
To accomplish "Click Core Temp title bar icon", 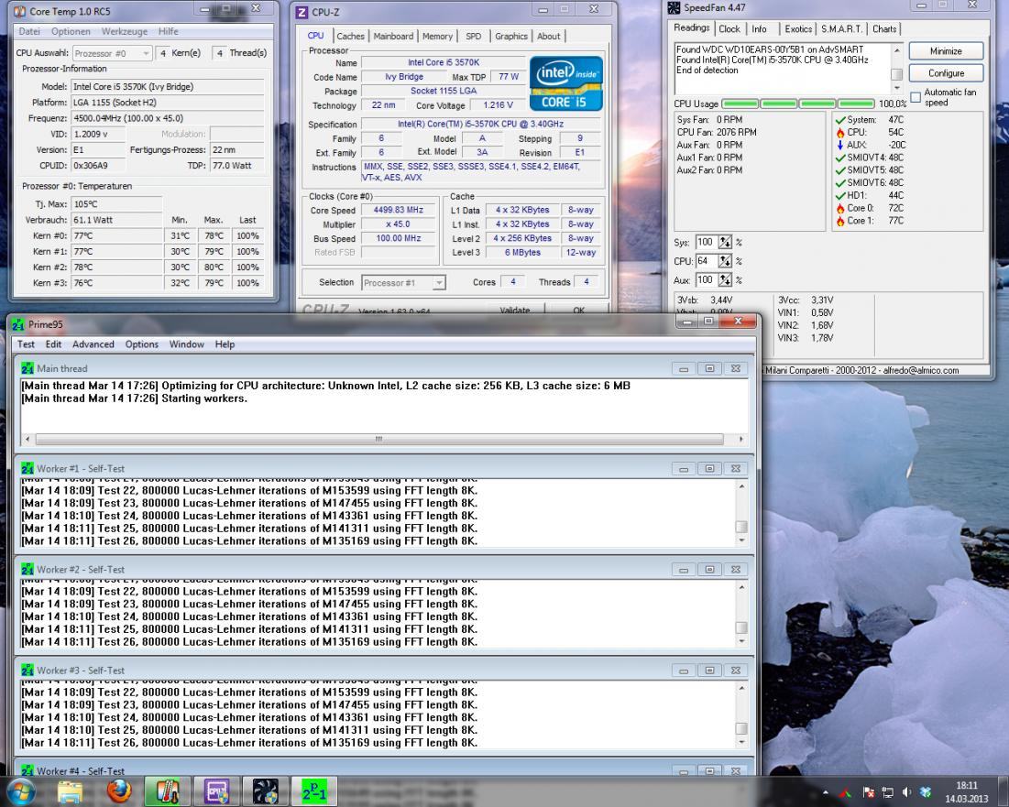I will coord(20,11).
